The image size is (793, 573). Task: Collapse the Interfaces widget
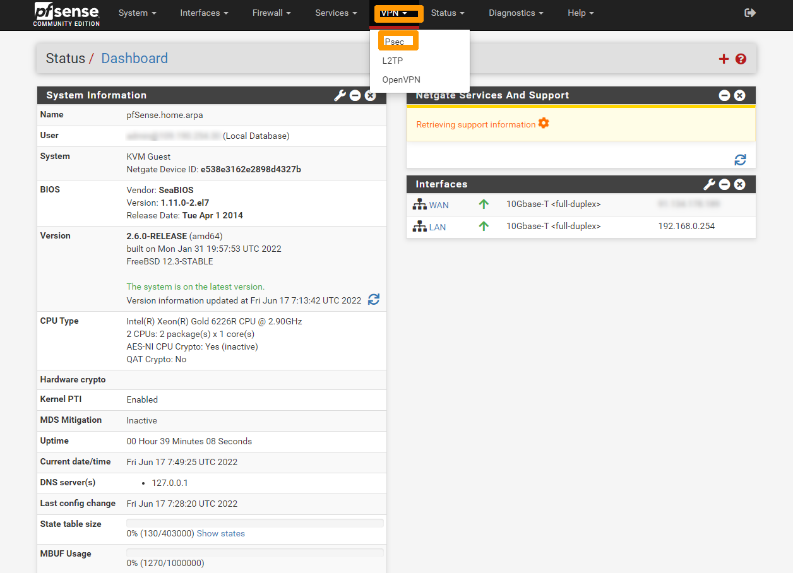724,184
